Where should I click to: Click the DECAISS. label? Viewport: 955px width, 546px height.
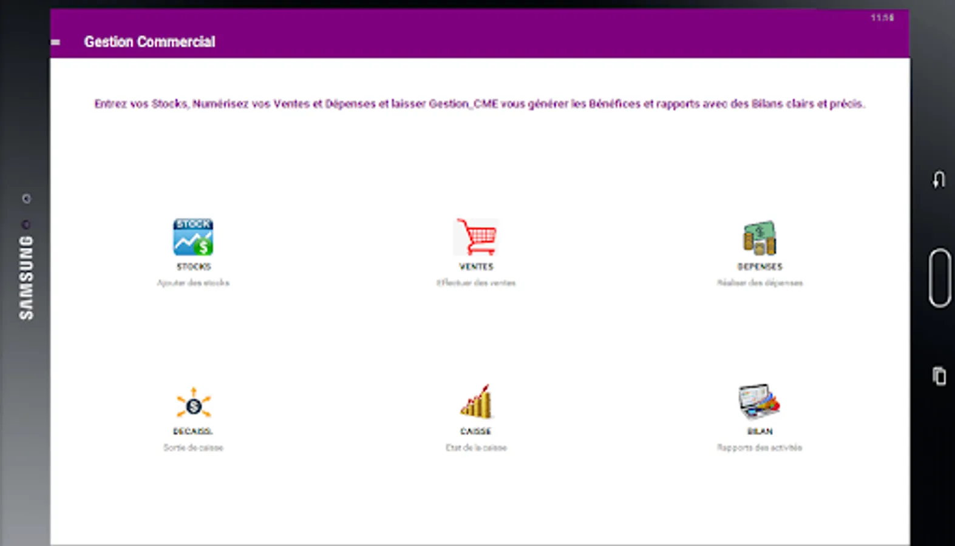pyautogui.click(x=193, y=431)
